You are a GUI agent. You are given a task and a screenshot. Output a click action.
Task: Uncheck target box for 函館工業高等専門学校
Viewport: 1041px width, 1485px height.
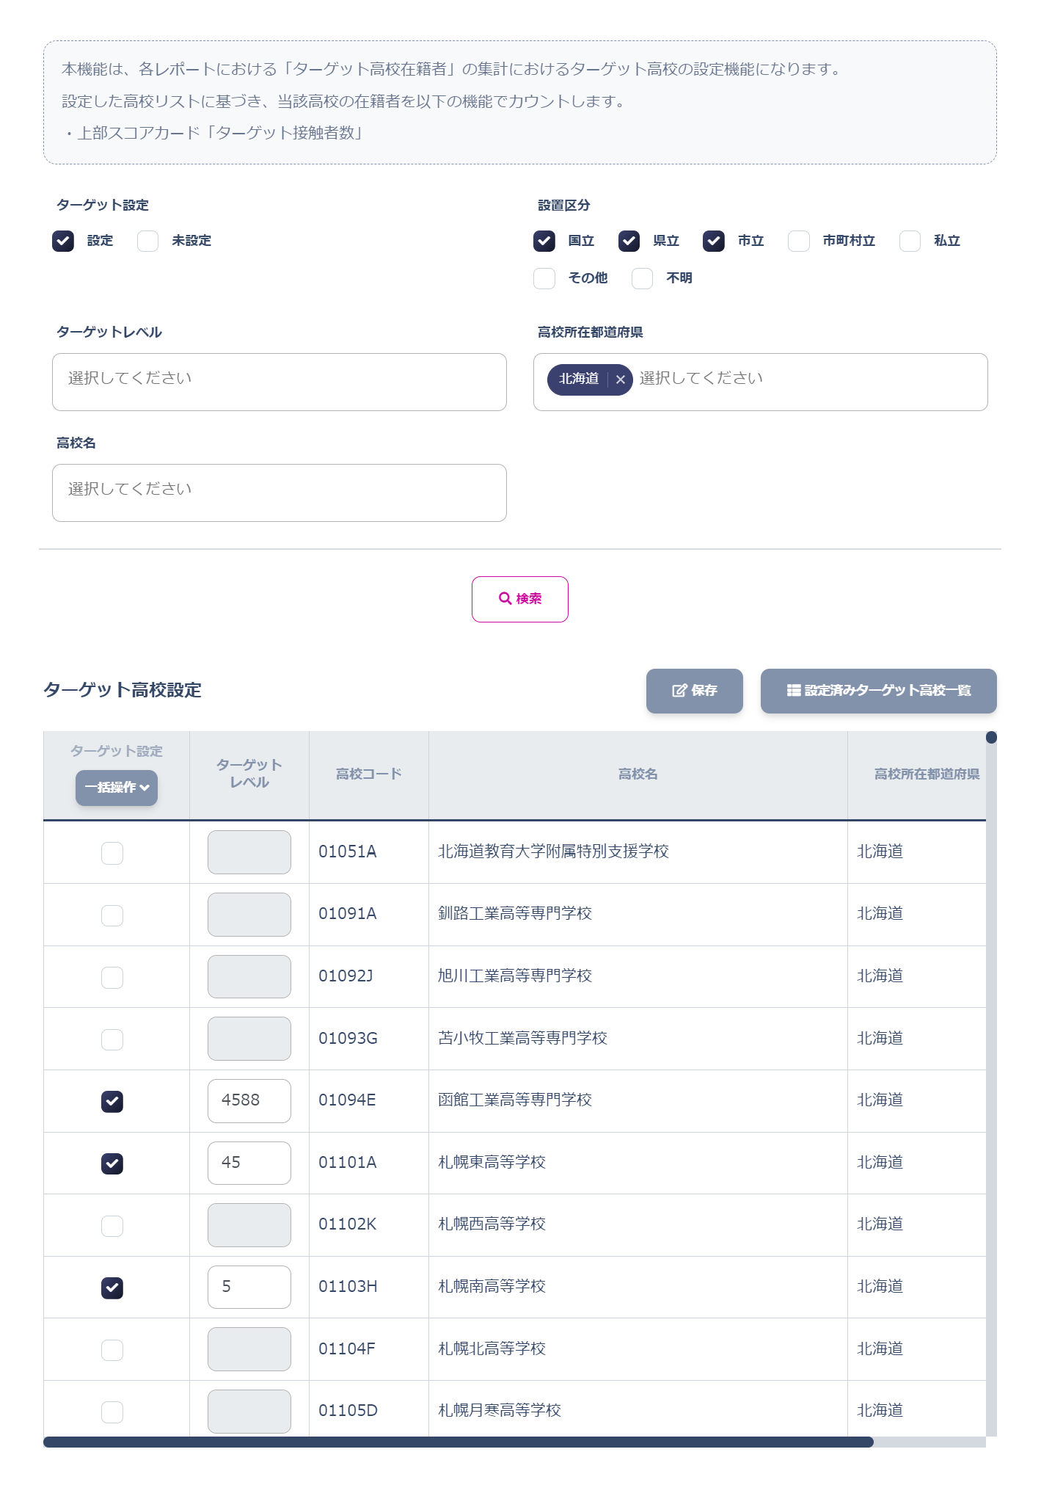coord(112,1101)
